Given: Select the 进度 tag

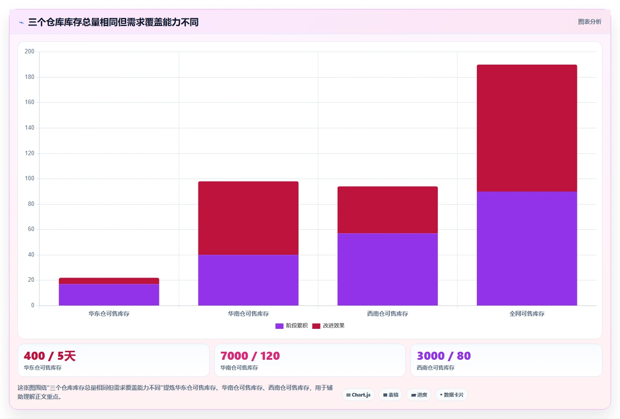Looking at the screenshot, I should click(419, 395).
